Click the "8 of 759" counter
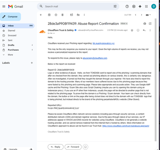The height and width of the screenshot is (150, 160). coord(128,15)
